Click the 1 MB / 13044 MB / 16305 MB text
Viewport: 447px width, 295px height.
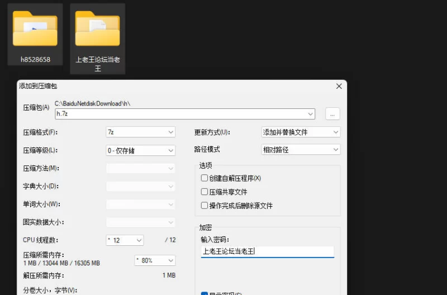click(x=61, y=263)
